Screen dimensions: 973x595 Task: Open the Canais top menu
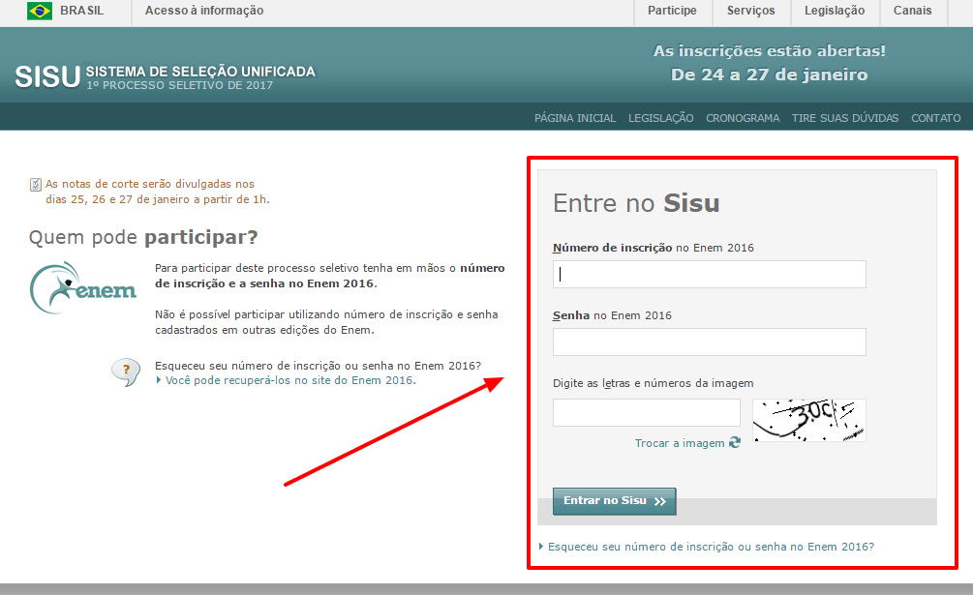913,12
